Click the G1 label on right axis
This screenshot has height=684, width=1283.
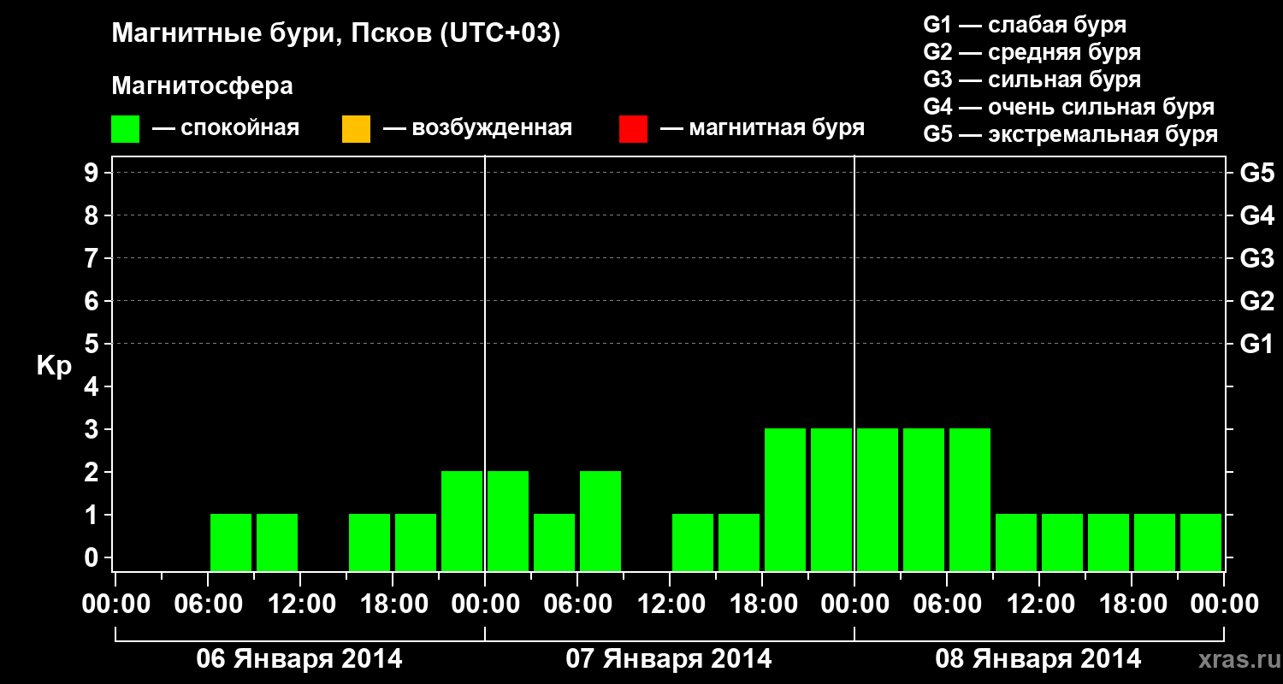[1256, 344]
